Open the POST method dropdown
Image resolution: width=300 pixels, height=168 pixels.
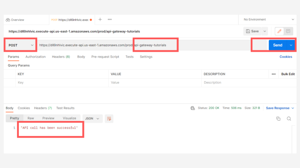click(x=21, y=45)
